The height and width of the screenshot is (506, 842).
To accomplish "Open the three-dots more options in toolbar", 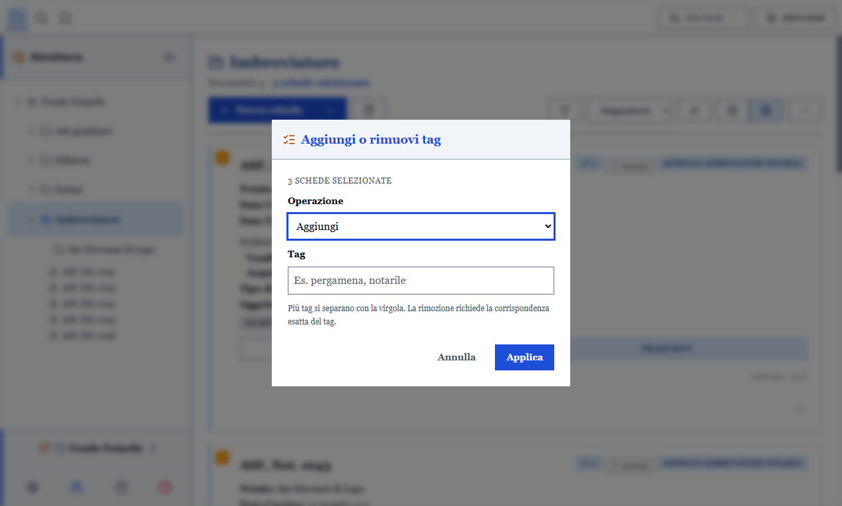I will pyautogui.click(x=805, y=110).
